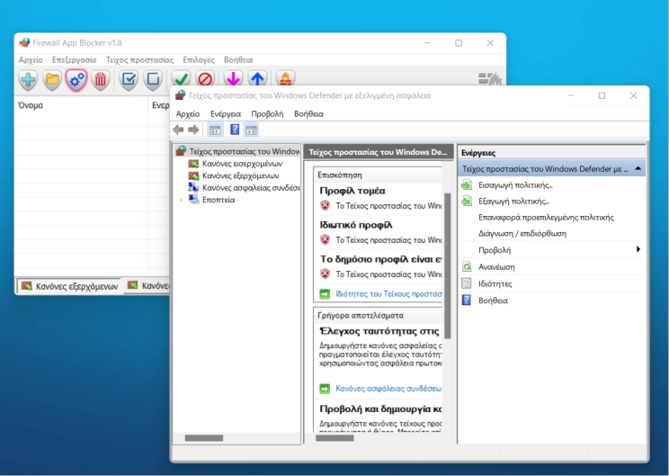Image resolution: width=669 pixels, height=476 pixels.
Task: Open Τείχος προστασίας menu in Firewall App Blocker
Action: tap(140, 59)
